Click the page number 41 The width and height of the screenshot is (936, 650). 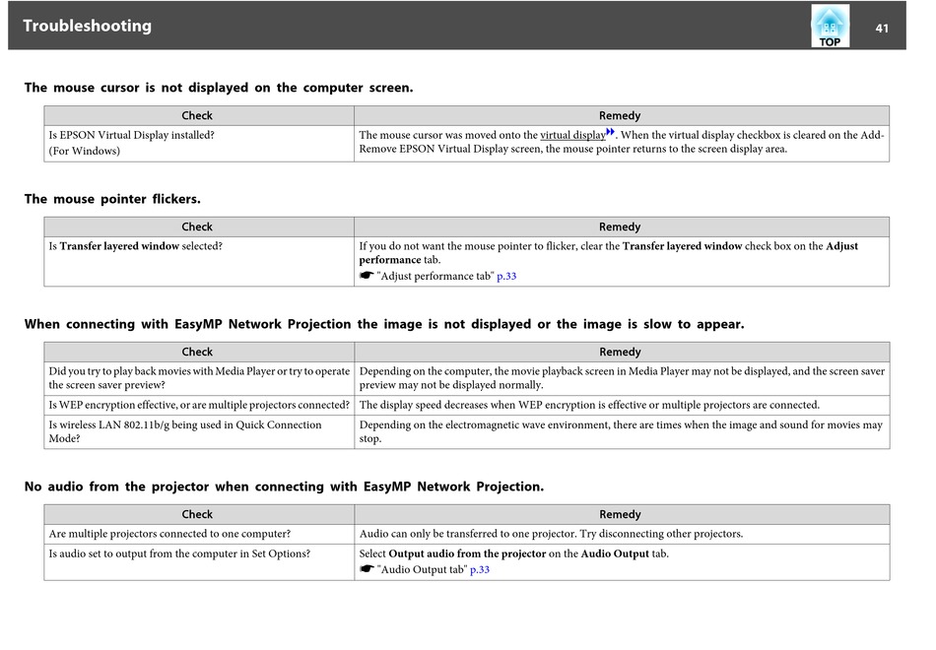coord(882,29)
